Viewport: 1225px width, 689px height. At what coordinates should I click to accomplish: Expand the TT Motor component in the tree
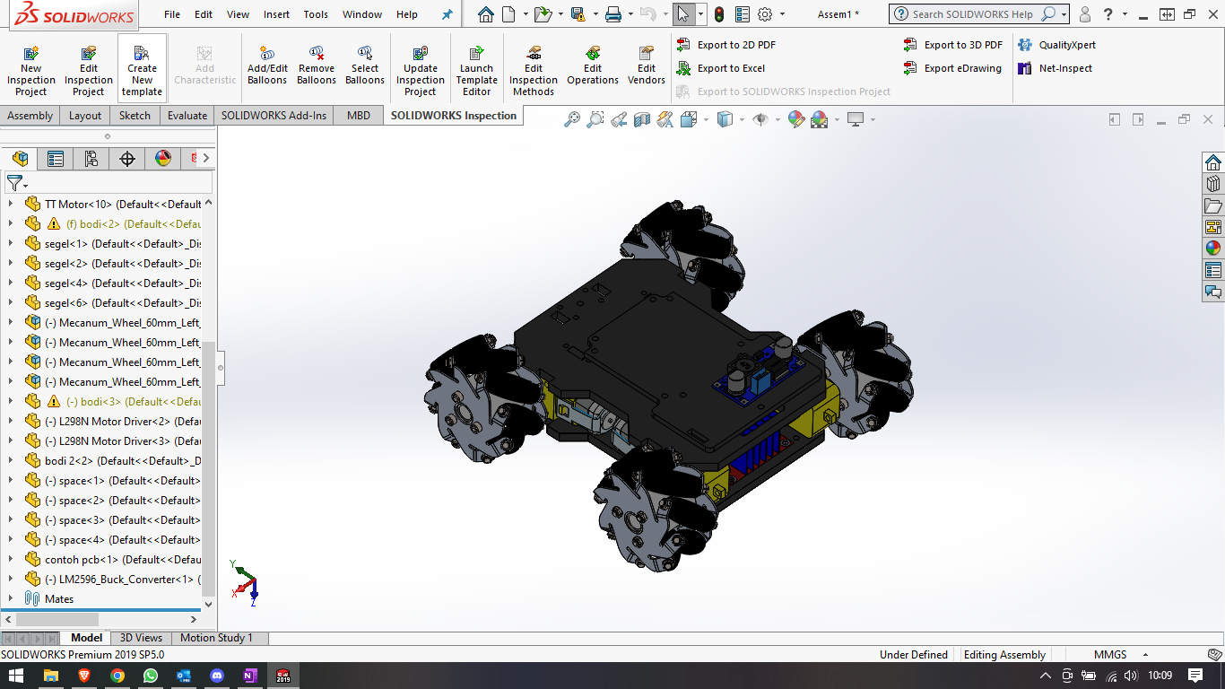(11, 204)
